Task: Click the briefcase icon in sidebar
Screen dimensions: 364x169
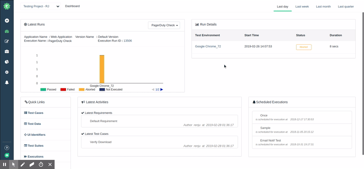Action: point(7,51)
